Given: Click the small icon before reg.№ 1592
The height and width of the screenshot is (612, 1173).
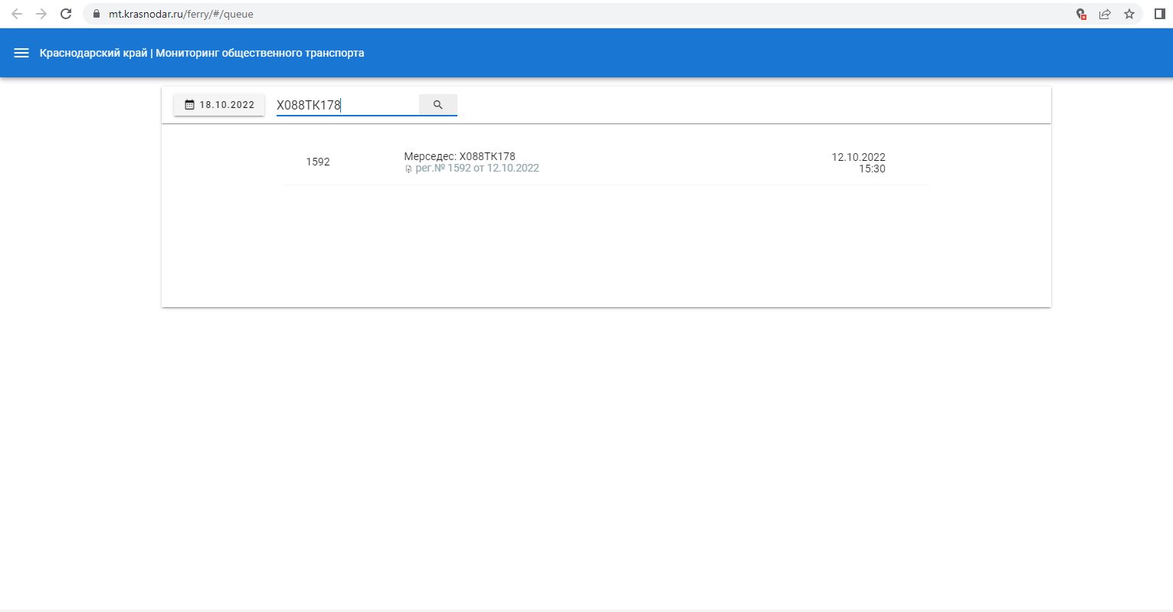Looking at the screenshot, I should click(x=408, y=169).
